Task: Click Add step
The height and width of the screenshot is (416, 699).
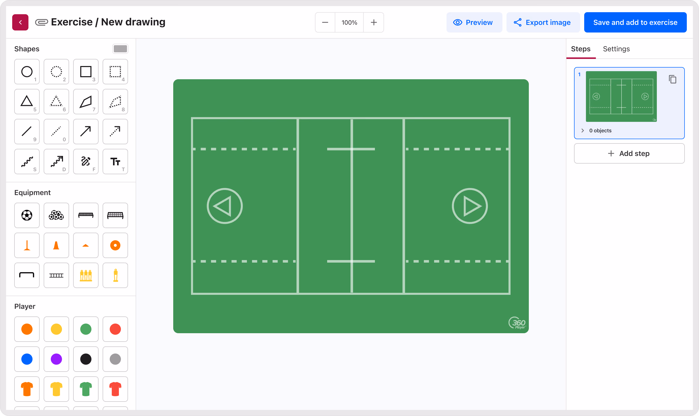Action: [629, 153]
